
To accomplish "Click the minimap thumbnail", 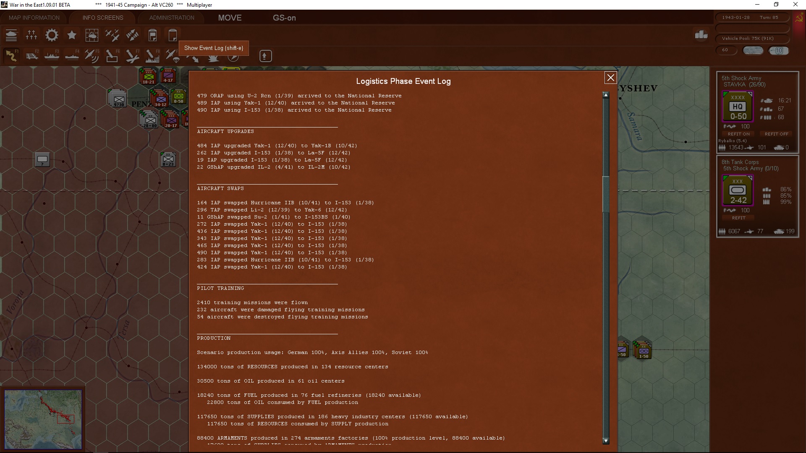I will (x=43, y=419).
